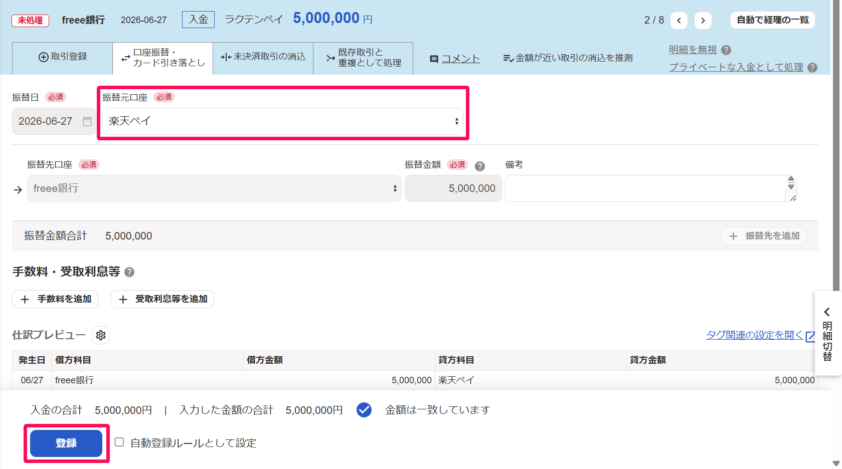
Task: Click help icon next to 手数料・受取利息等
Action: [x=129, y=272]
